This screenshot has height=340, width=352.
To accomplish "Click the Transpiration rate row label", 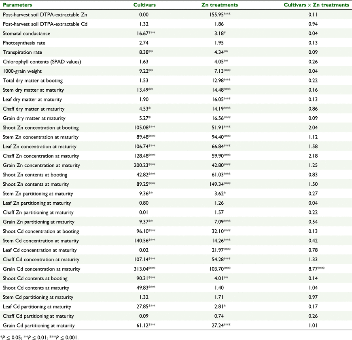I will click(22, 52).
